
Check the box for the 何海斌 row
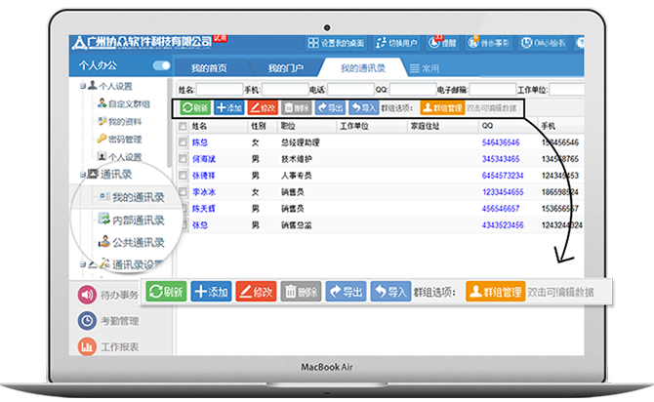pyautogui.click(x=183, y=159)
